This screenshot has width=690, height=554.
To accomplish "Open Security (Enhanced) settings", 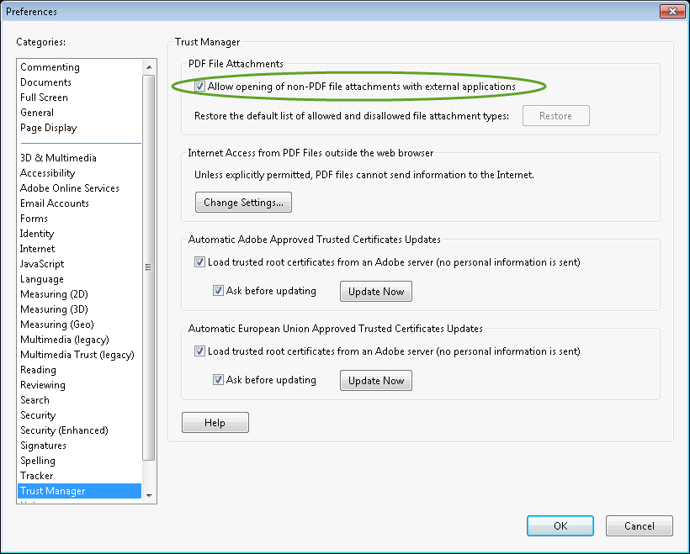I will click(x=64, y=430).
